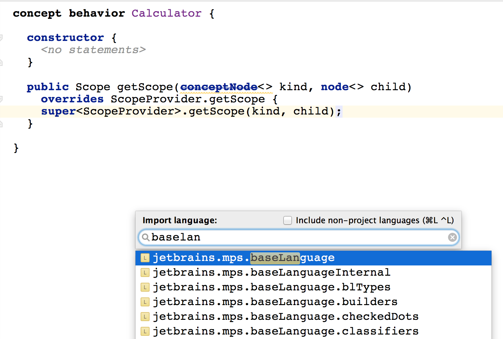Image resolution: width=503 pixels, height=339 pixels.
Task: Pick jetbrains.mps.baseLanguage.classifiers from the results
Action: tap(285, 331)
